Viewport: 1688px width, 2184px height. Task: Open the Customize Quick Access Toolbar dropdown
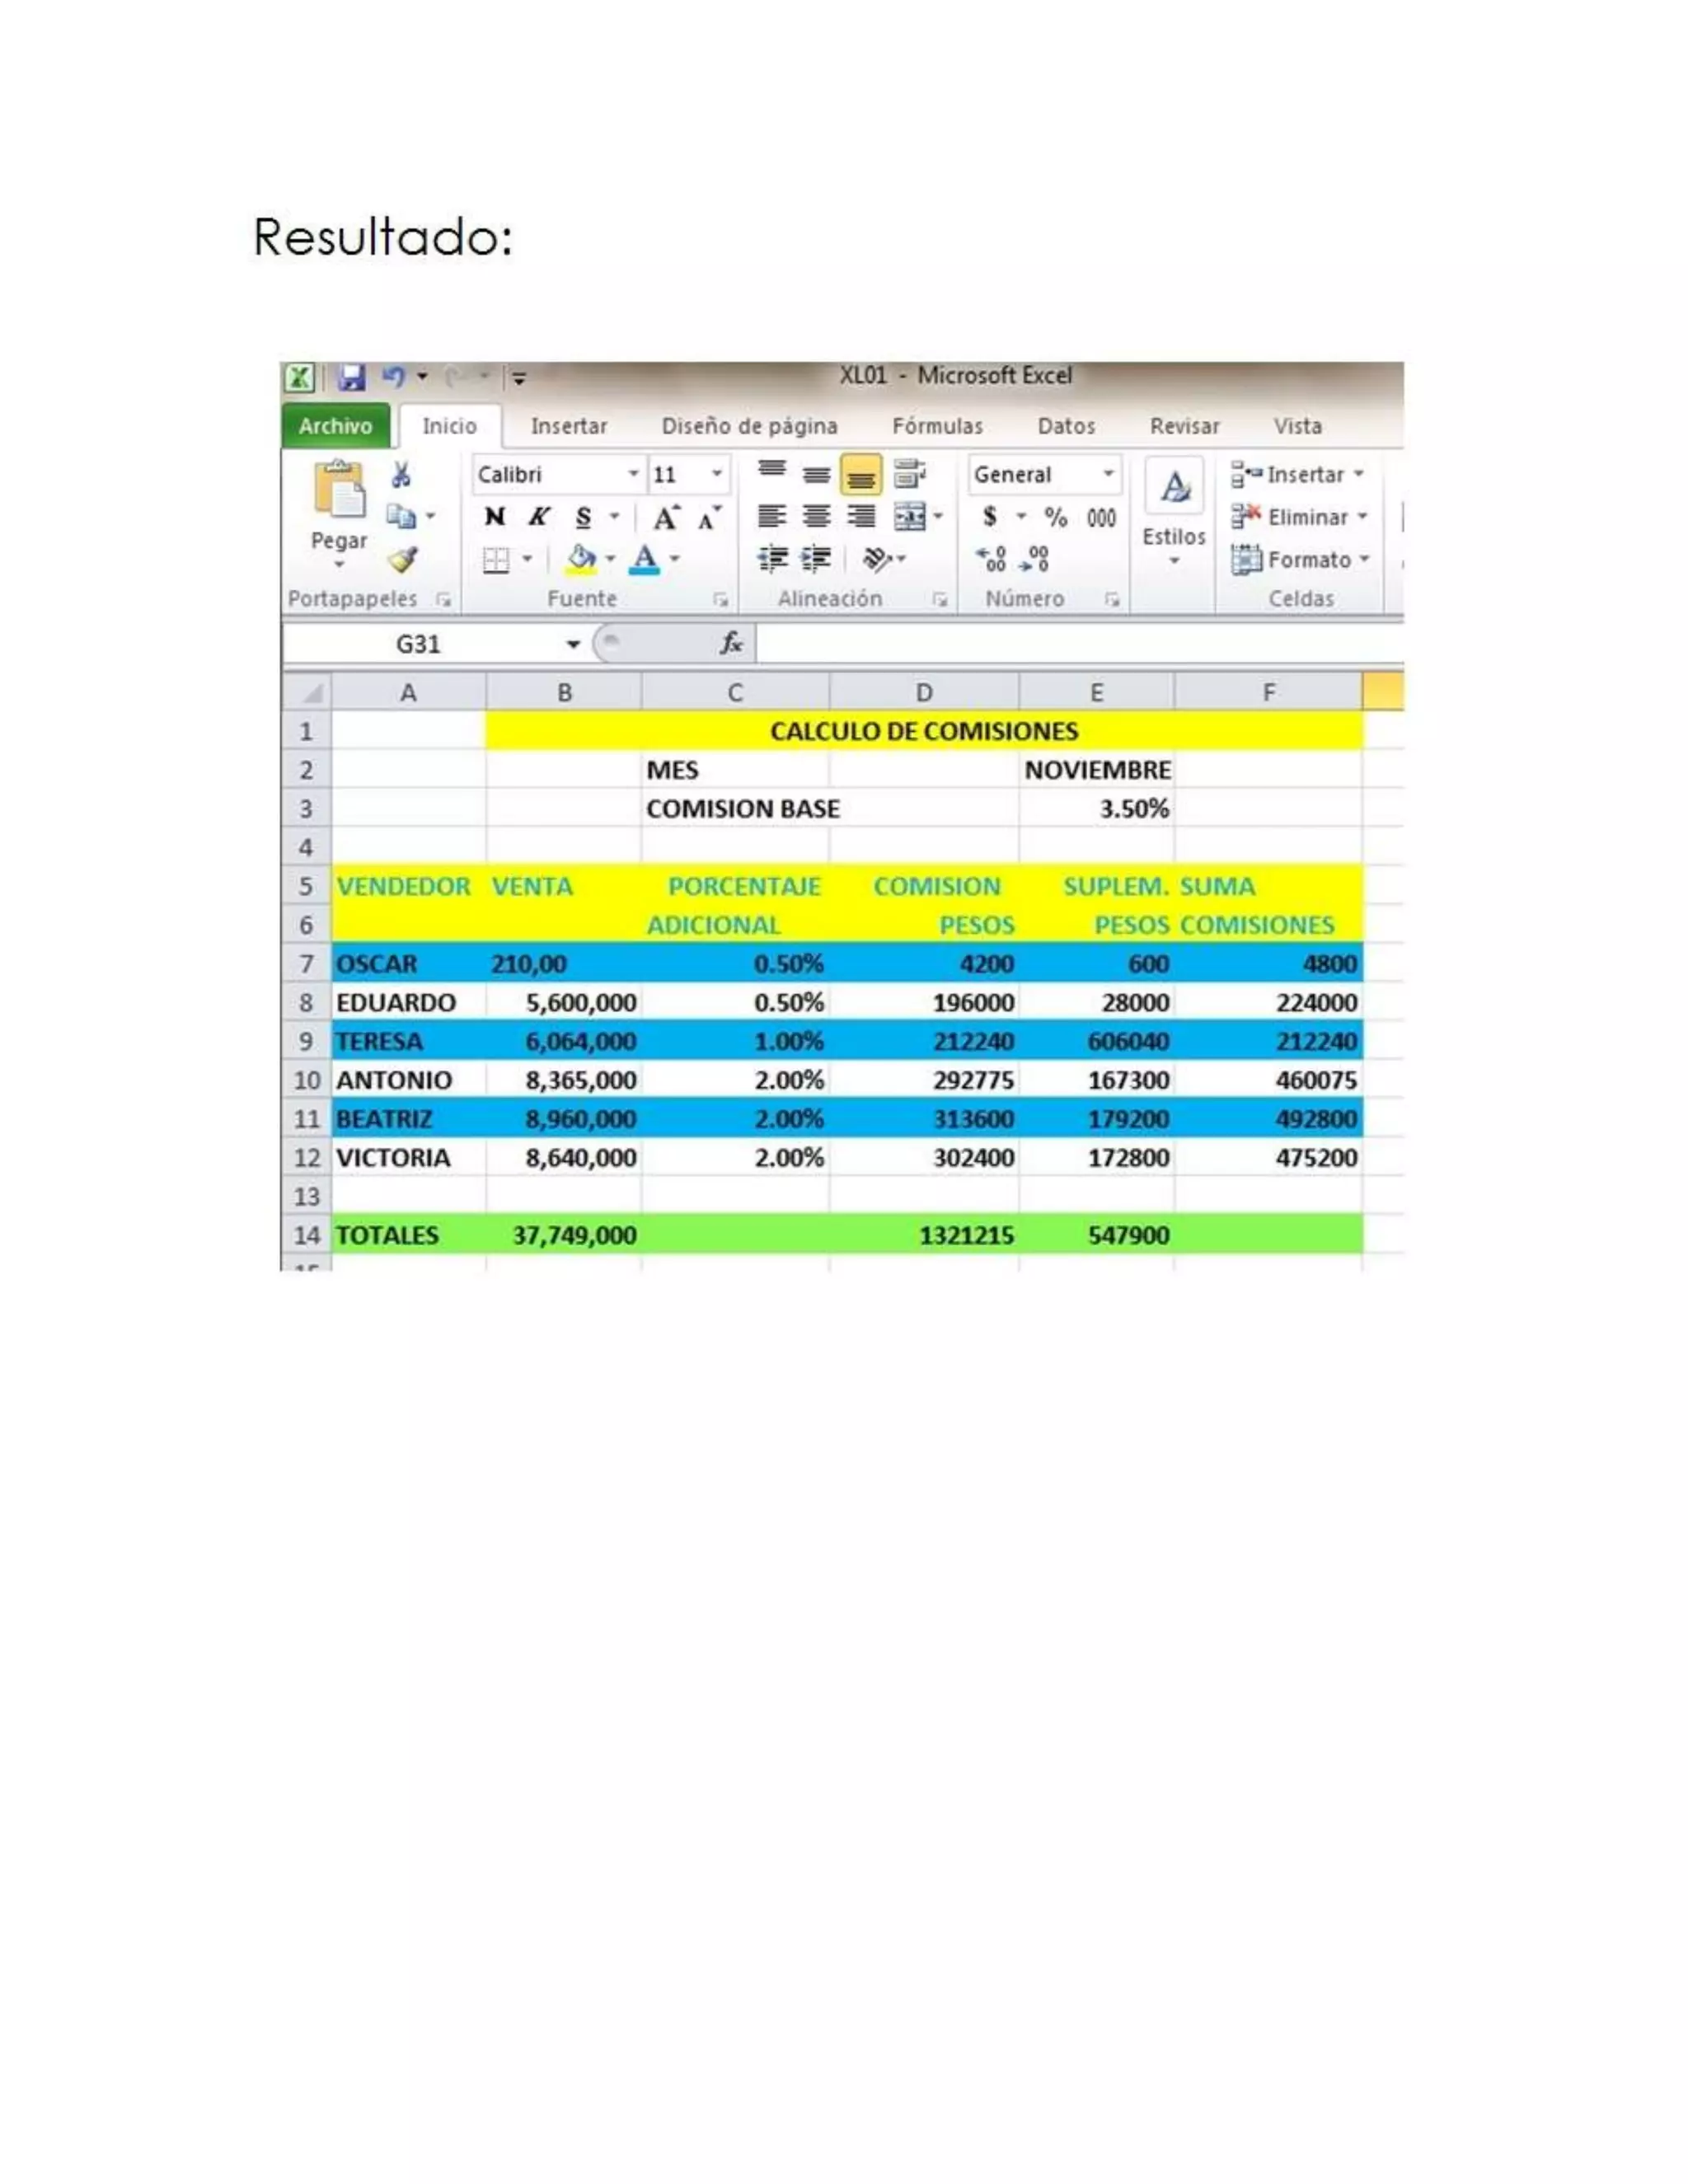pos(519,378)
